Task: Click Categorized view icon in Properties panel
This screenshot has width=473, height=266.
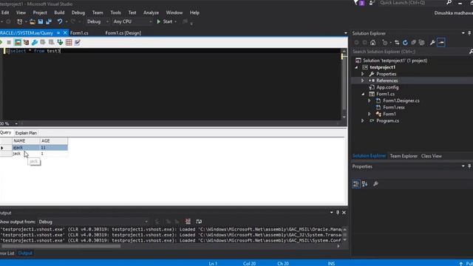Action: pos(356,184)
